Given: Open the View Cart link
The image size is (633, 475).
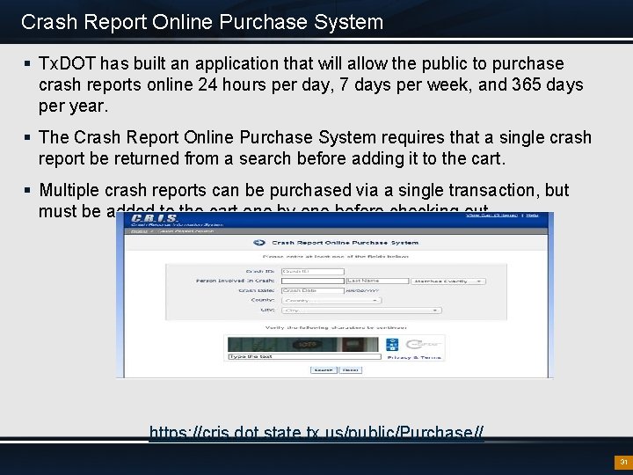Looking at the screenshot, I should (x=491, y=216).
